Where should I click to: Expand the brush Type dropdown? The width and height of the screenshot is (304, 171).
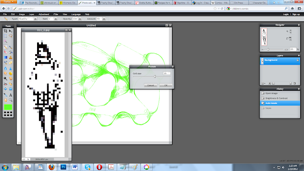click(35, 19)
